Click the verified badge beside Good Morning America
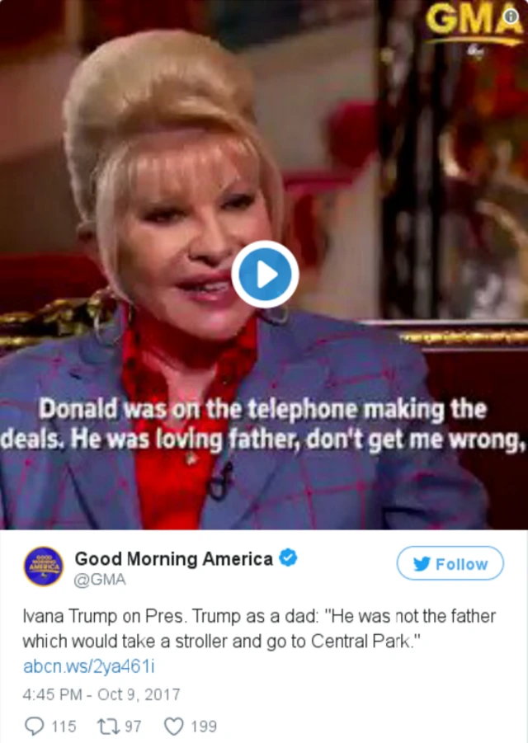The image size is (528, 743). 288,557
